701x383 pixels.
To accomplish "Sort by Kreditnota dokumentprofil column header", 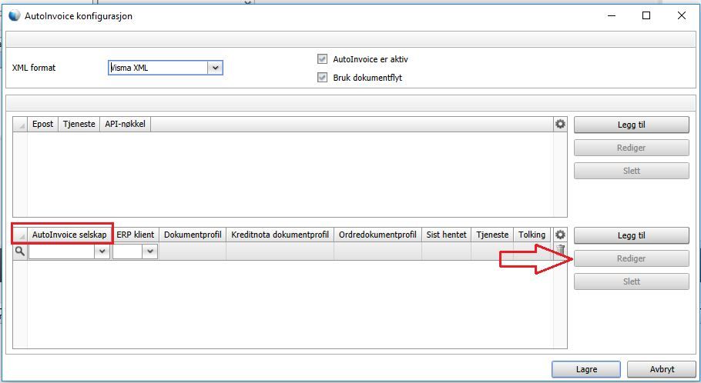I will click(280, 235).
